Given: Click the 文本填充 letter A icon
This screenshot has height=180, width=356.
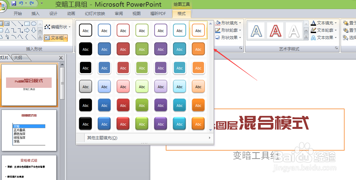Looking at the screenshot, I should pyautogui.click(x=313, y=23).
